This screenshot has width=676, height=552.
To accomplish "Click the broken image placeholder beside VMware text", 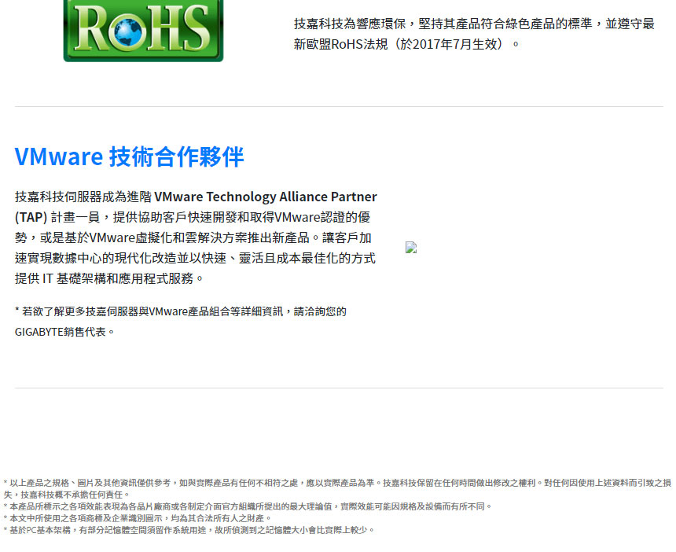I will (411, 247).
